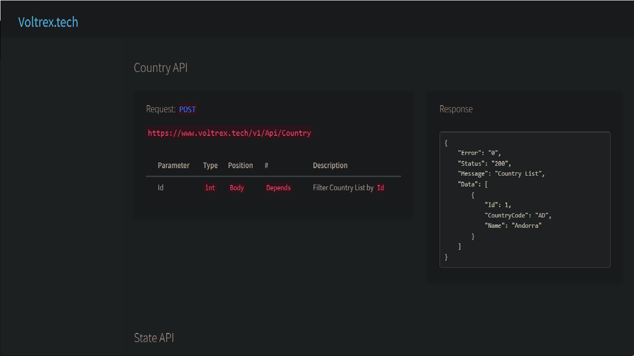Click the Depends badge
This screenshot has width=634, height=356.
(x=278, y=188)
